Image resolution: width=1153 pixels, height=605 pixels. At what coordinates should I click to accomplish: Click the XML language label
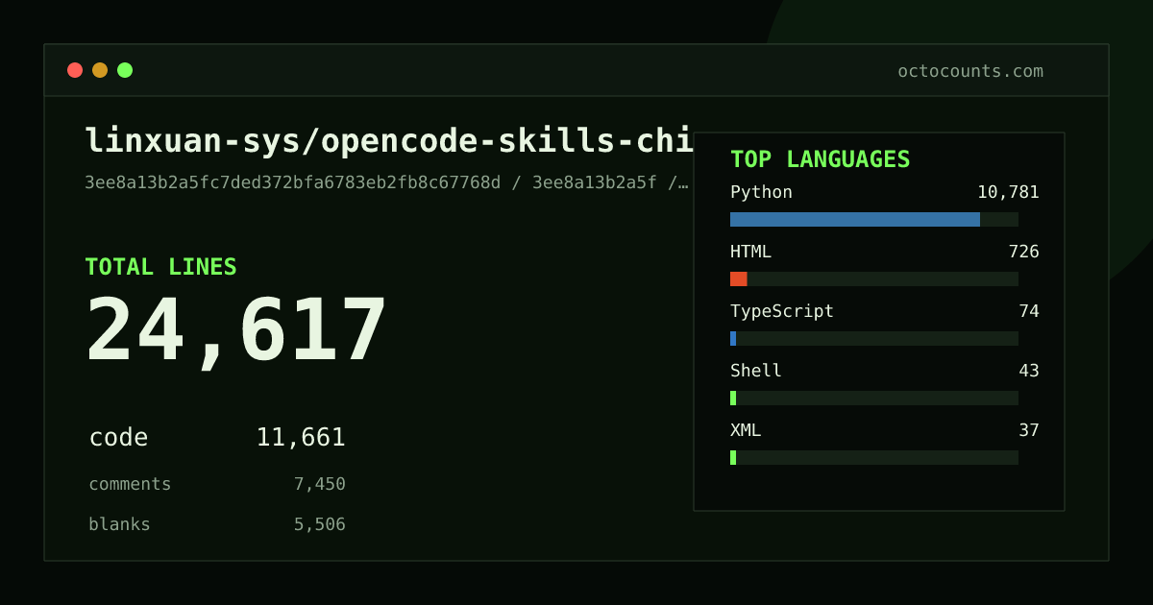point(746,430)
